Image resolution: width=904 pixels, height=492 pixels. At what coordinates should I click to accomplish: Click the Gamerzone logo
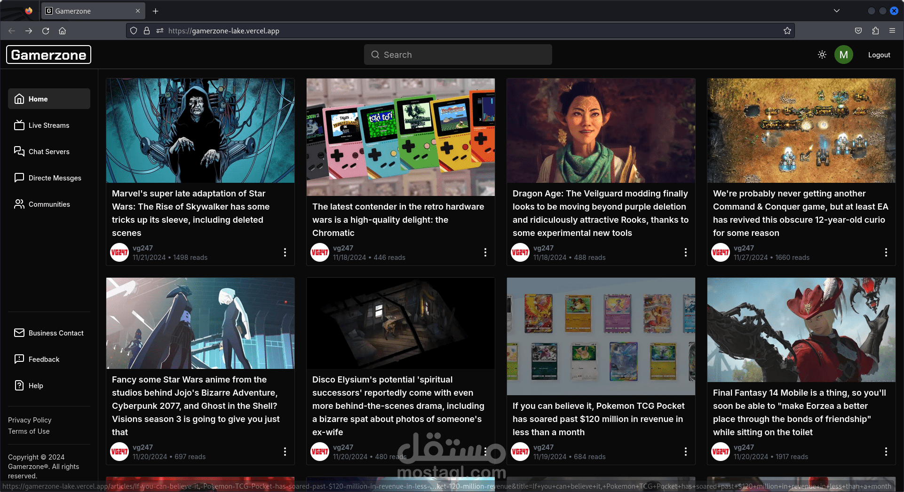click(48, 55)
